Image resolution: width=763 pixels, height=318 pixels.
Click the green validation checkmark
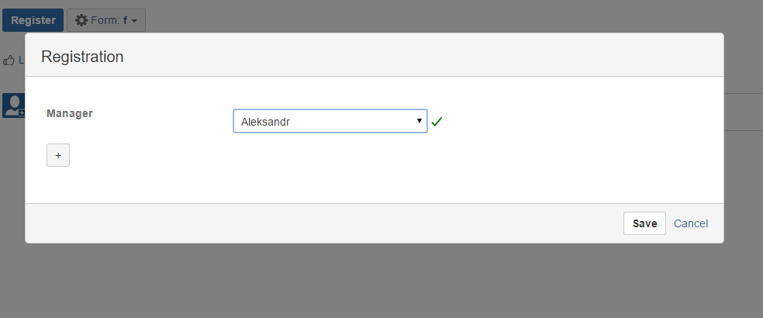click(x=437, y=122)
